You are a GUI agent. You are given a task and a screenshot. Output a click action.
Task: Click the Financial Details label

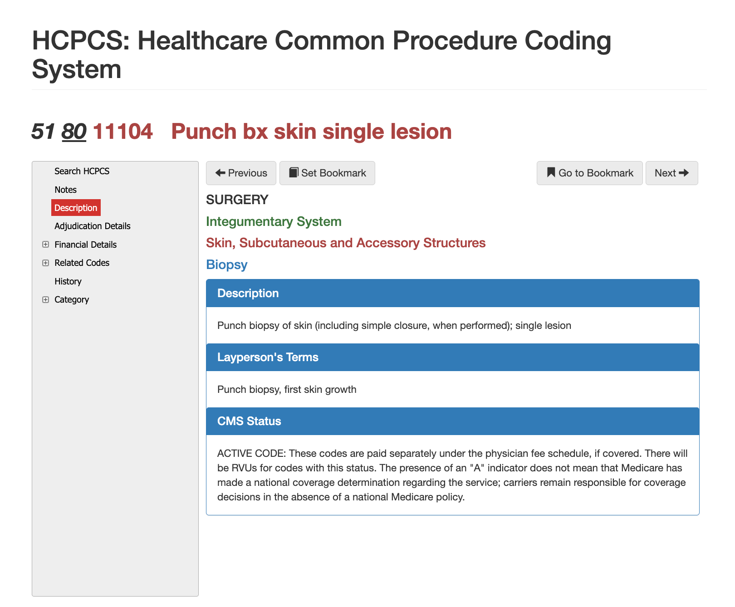click(85, 245)
